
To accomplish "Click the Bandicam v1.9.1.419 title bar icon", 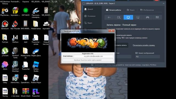I will coord(62,31).
